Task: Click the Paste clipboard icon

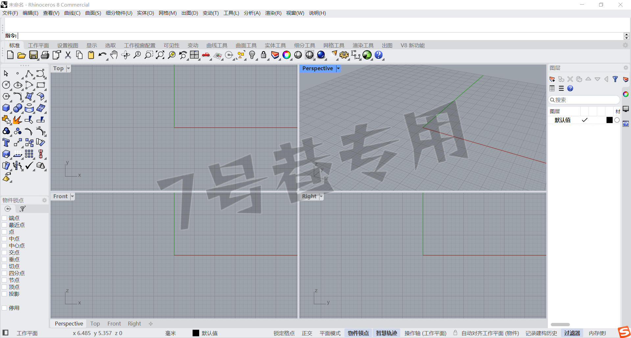Action: (x=91, y=55)
